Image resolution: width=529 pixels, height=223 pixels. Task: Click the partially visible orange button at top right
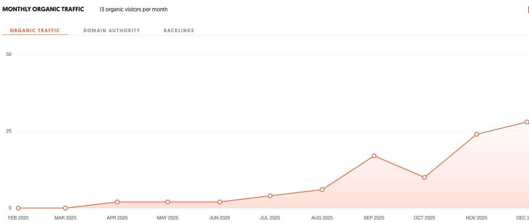tap(528, 10)
